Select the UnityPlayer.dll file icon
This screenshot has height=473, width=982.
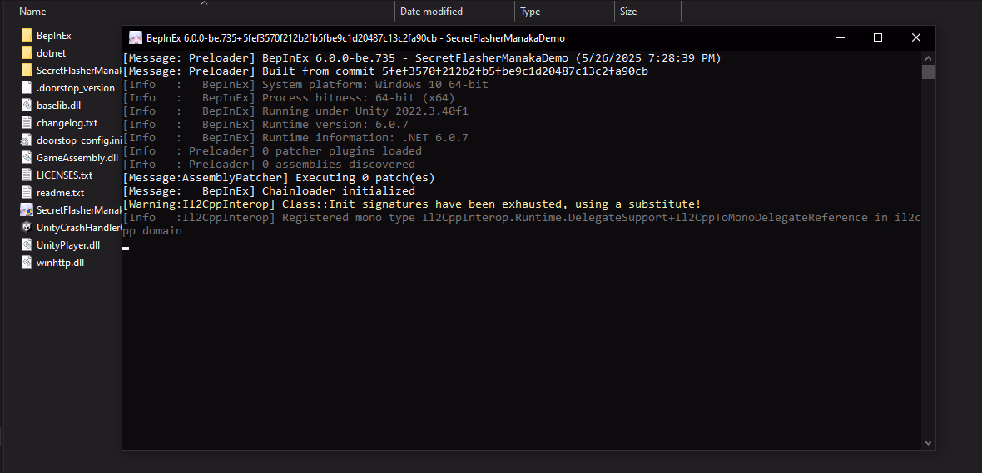27,244
